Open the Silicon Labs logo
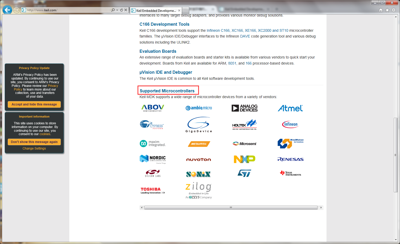Image resolution: width=400 pixels, height=244 pixels. point(153,173)
